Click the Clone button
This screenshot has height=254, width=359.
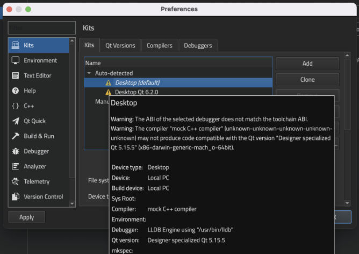click(x=307, y=80)
